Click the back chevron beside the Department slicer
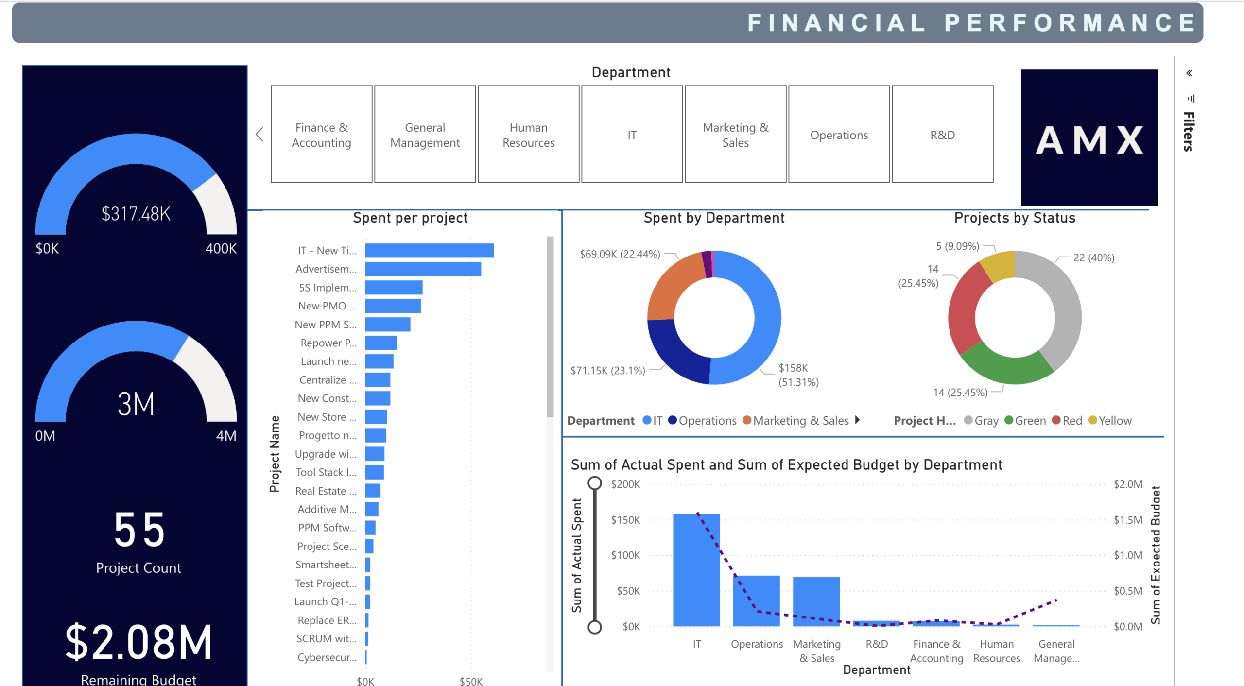Screen dimensions: 1244x686 (x=259, y=135)
